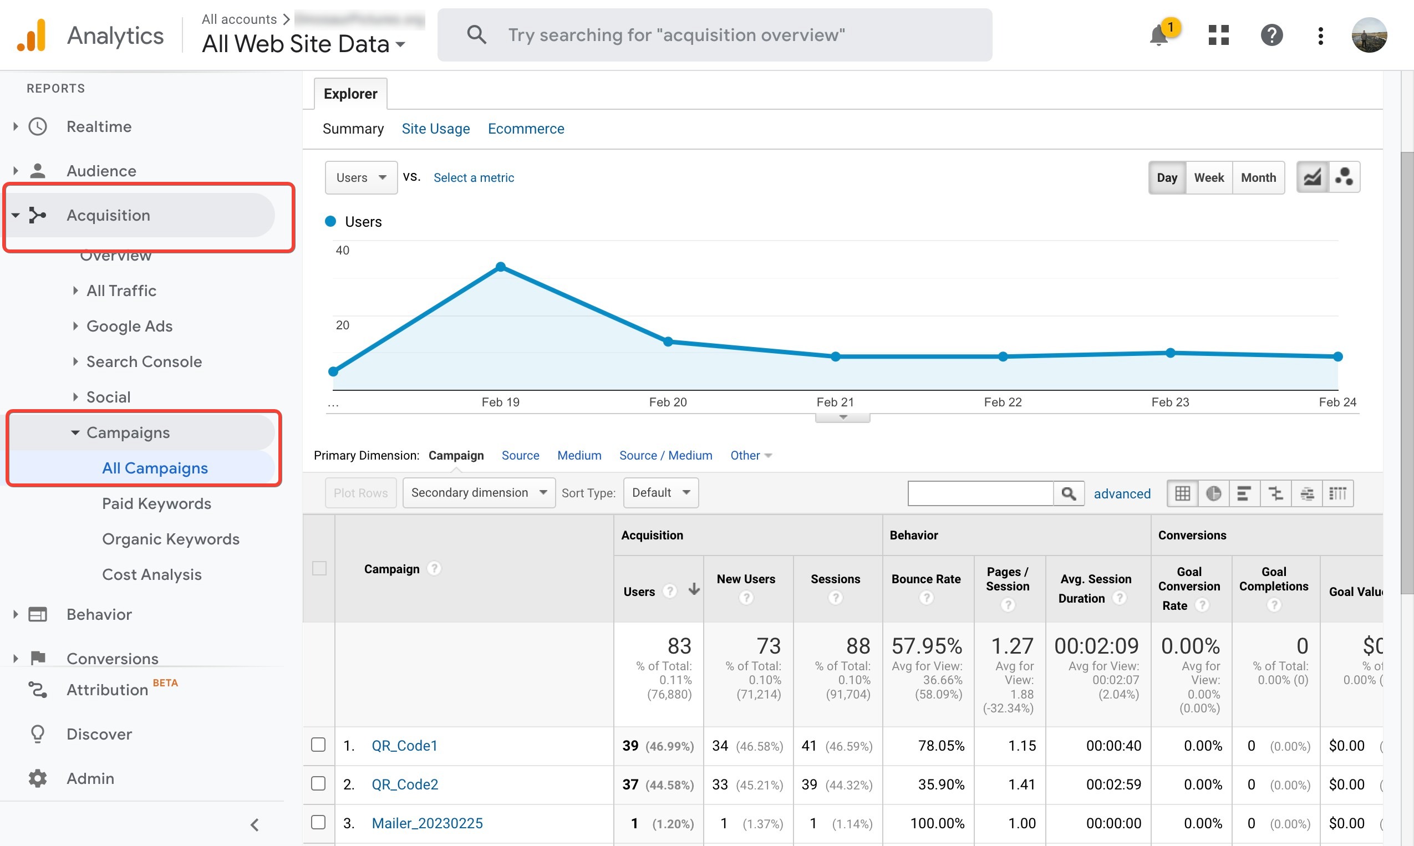
Task: Click the search magnifier beside the table filter
Action: (1069, 493)
